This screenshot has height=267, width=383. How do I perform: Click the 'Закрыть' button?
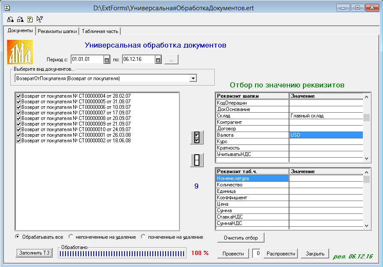pos(315,254)
